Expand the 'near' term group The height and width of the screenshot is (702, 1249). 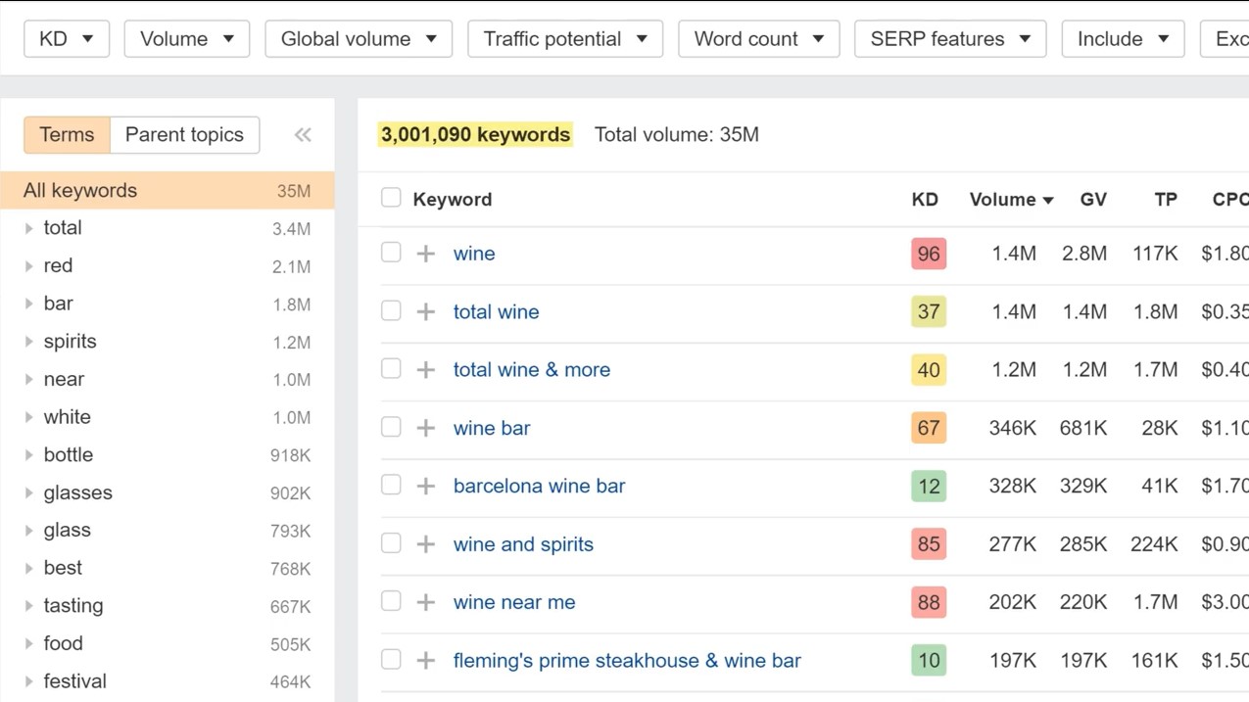(29, 380)
